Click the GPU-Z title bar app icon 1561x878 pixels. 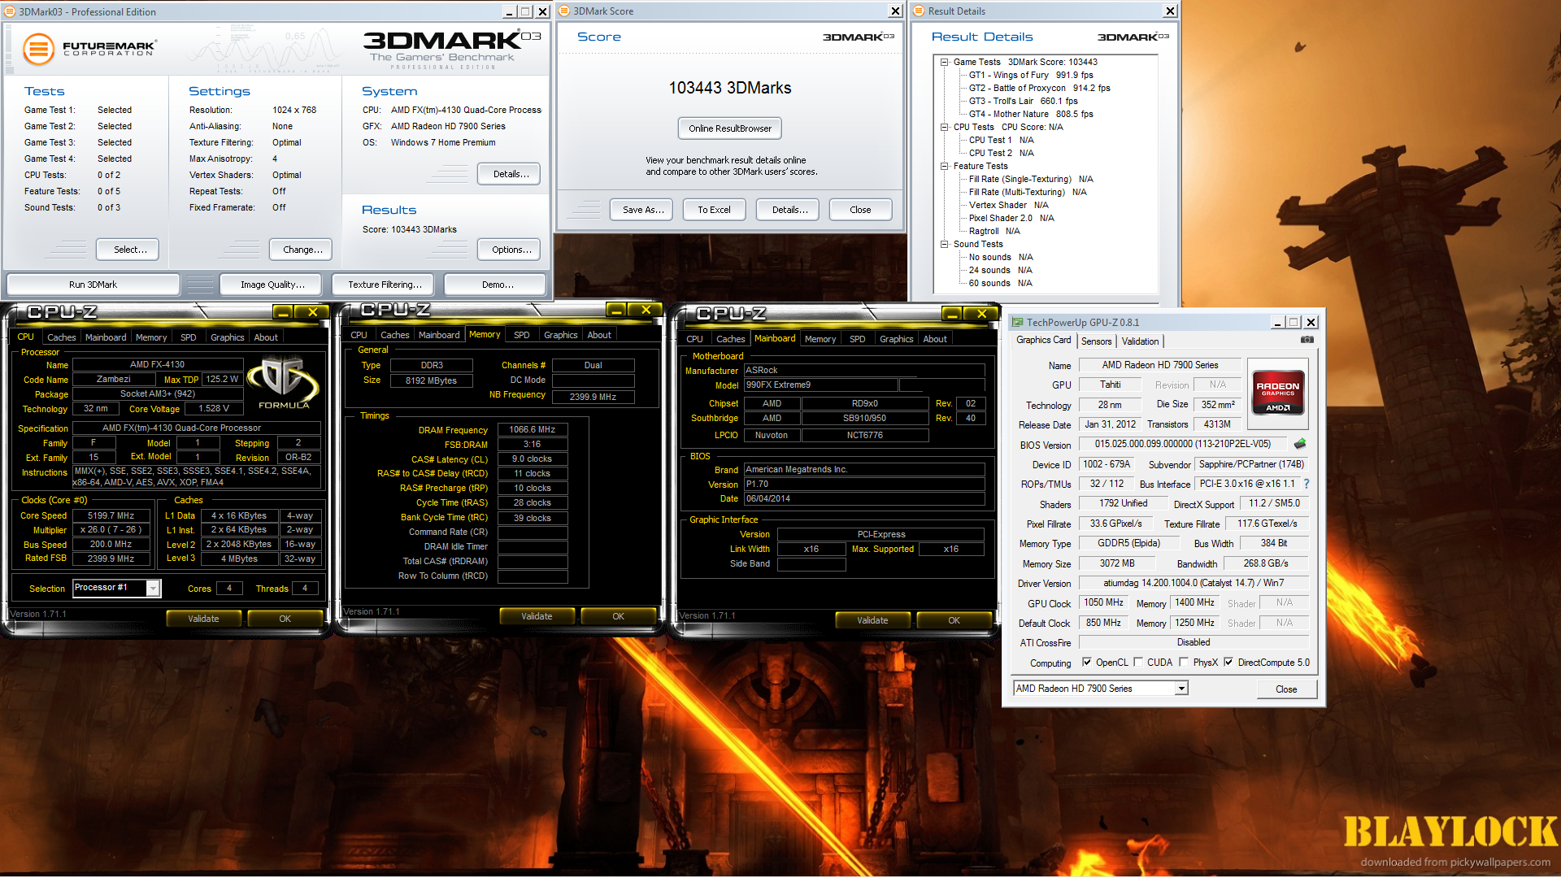(x=1017, y=322)
